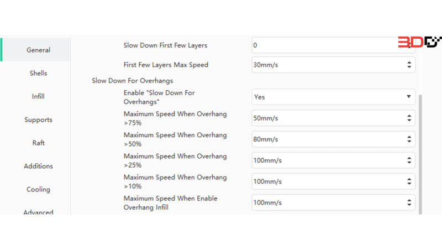Image resolution: width=442 pixels, height=249 pixels.
Task: Click the settings panel vertical scrollbar
Action: pos(420,154)
